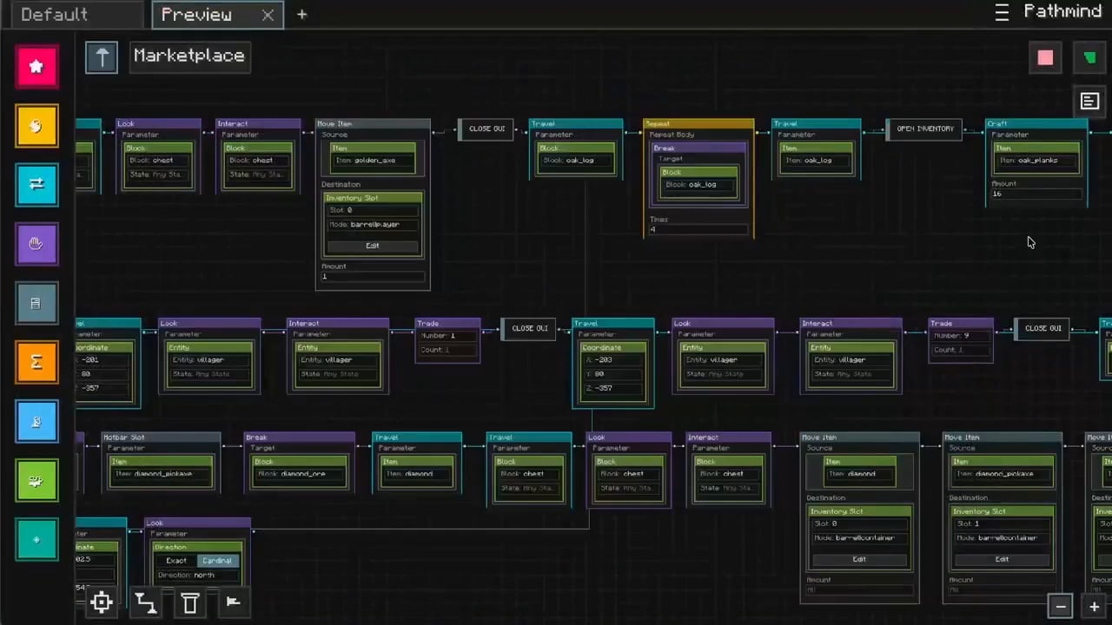
Task: Select the Exact direction mode toggle
Action: [x=175, y=561]
